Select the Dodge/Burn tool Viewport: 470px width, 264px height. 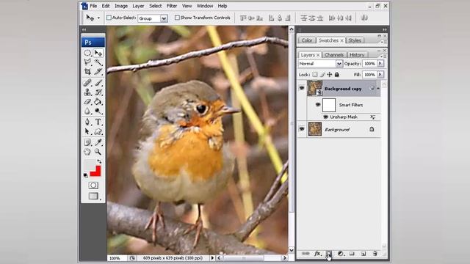click(x=98, y=111)
